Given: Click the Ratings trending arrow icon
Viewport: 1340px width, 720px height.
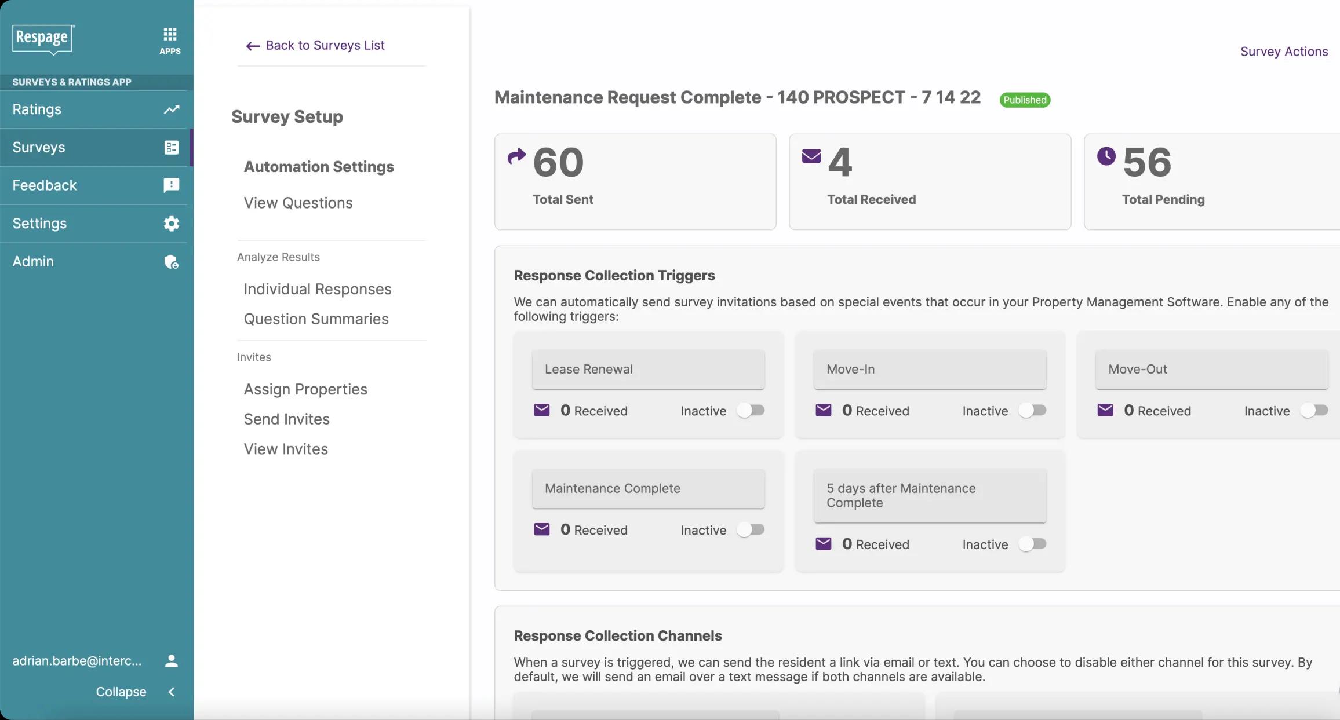Looking at the screenshot, I should (172, 109).
